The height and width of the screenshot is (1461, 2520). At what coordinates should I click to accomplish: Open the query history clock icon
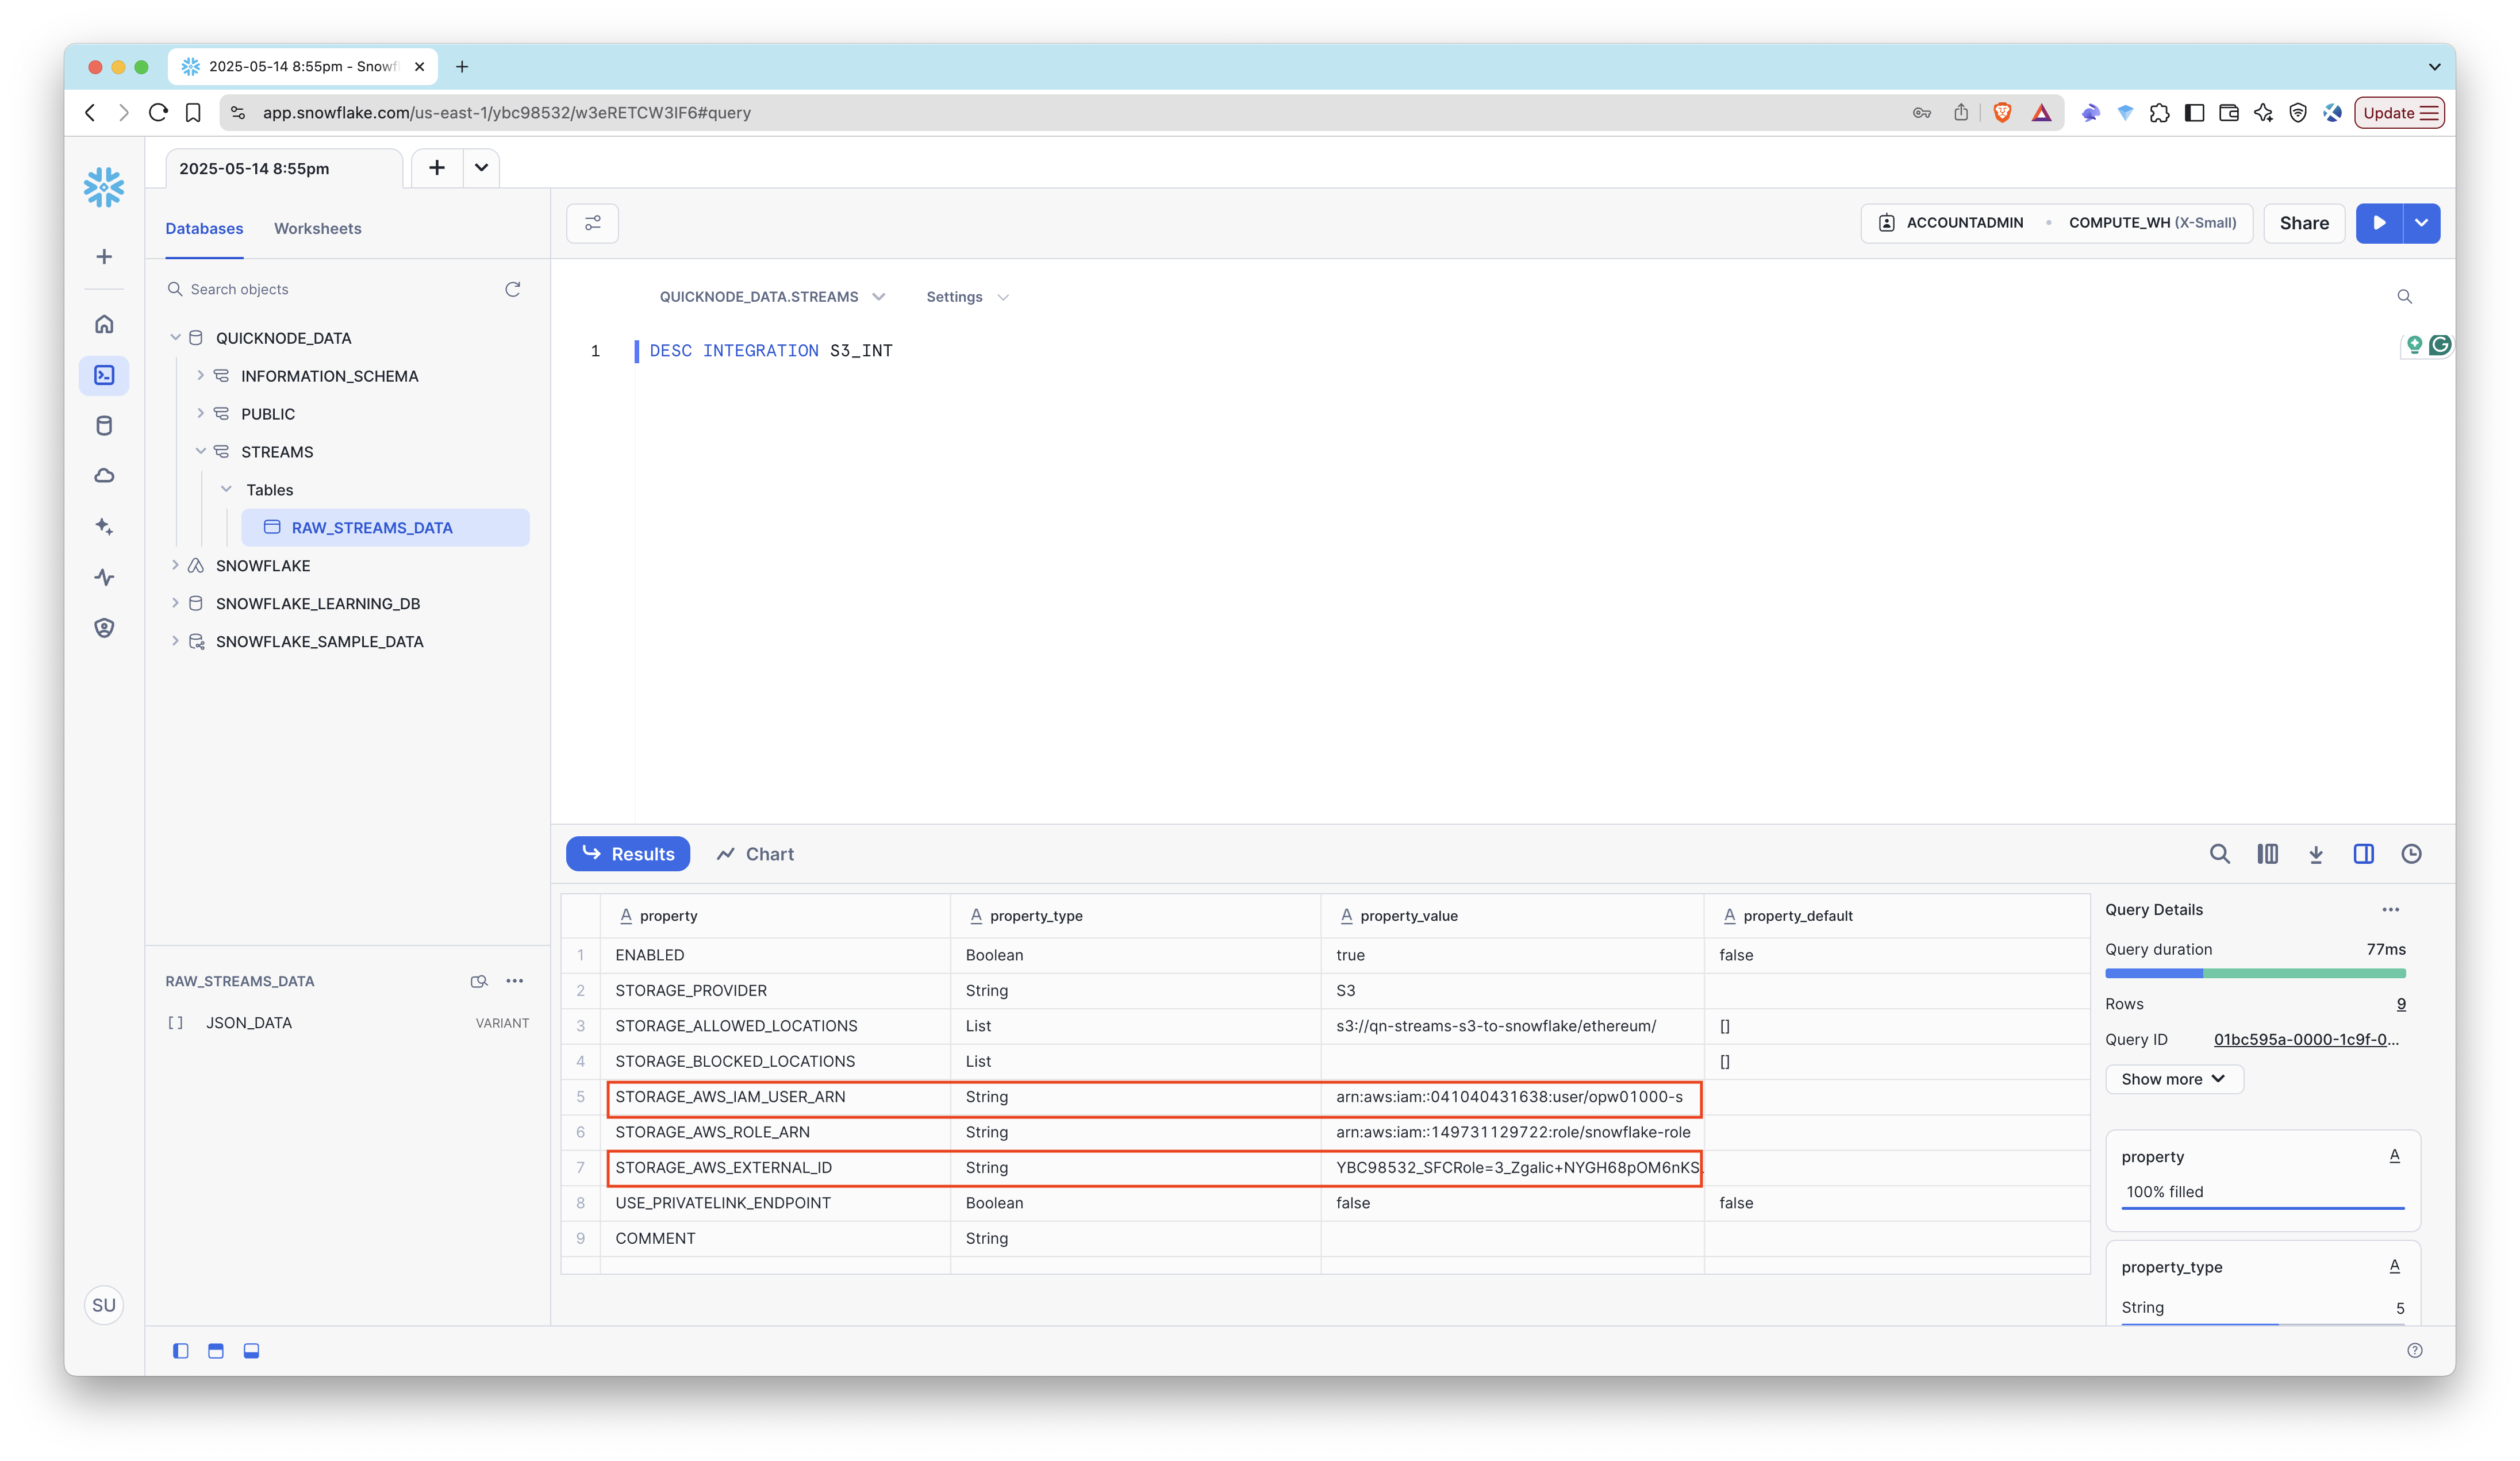(x=2411, y=854)
